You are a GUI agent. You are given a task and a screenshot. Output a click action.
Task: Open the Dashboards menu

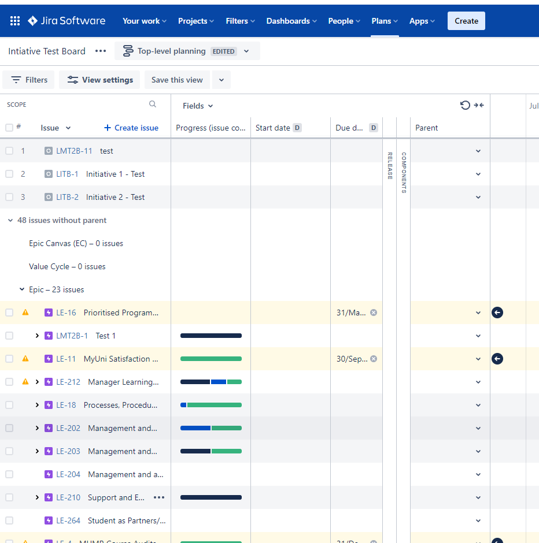(x=291, y=21)
